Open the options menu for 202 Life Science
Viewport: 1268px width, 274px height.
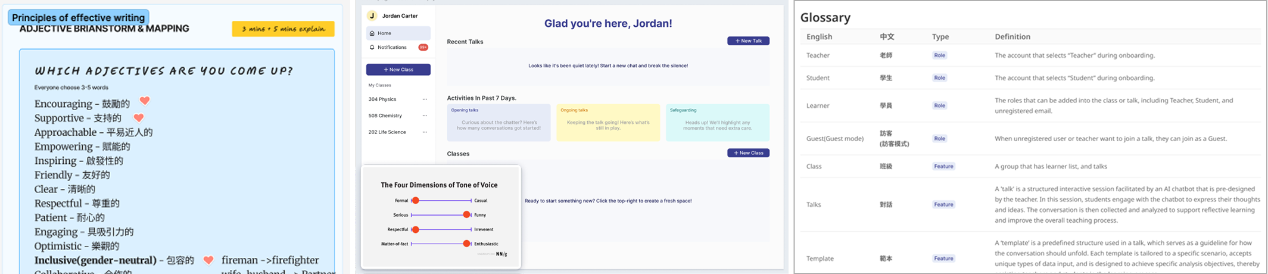pyautogui.click(x=425, y=132)
